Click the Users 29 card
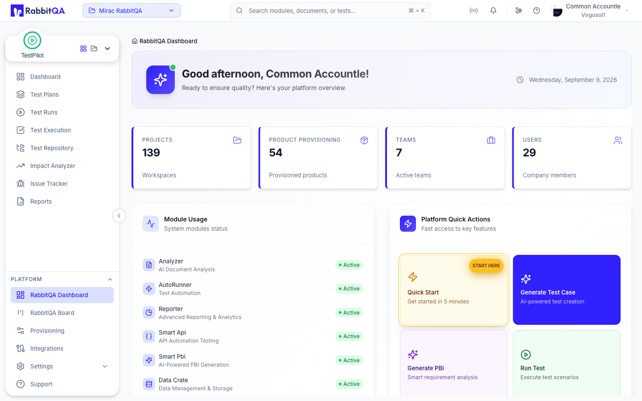Viewport: 642px width, 401px height. coord(572,158)
